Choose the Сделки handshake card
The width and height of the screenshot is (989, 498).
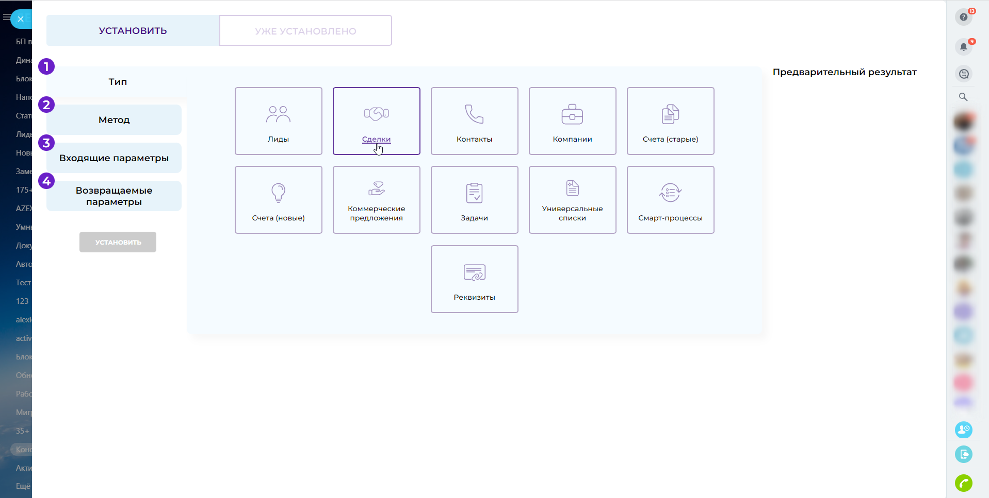[x=376, y=121]
